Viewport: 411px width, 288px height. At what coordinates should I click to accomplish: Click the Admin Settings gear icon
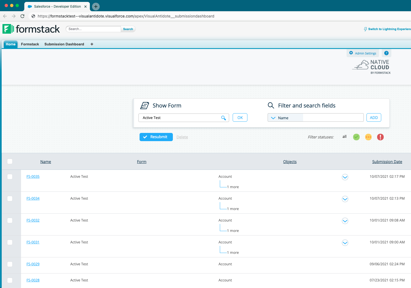[351, 53]
